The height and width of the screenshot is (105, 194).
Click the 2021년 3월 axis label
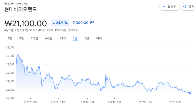114,102
